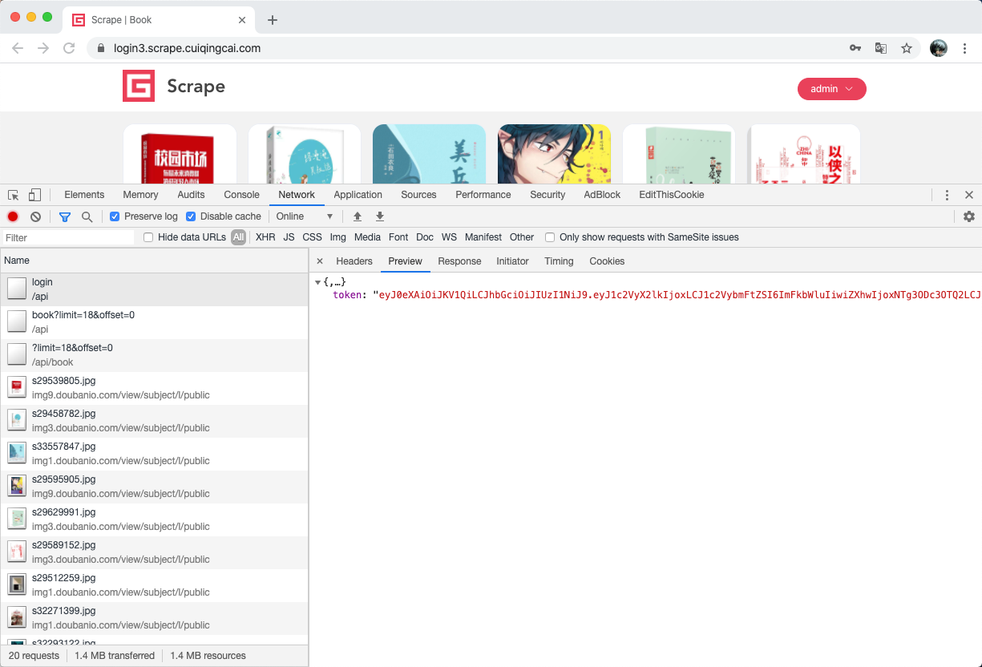Image resolution: width=982 pixels, height=667 pixels.
Task: Open the Security panel
Action: [x=548, y=195]
